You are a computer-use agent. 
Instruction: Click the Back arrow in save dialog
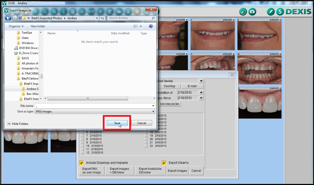8,18
